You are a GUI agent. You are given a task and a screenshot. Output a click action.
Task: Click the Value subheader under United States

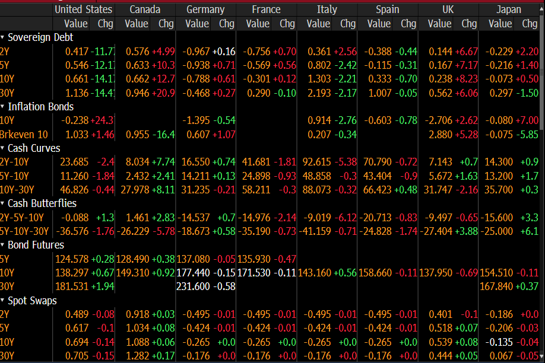point(76,24)
